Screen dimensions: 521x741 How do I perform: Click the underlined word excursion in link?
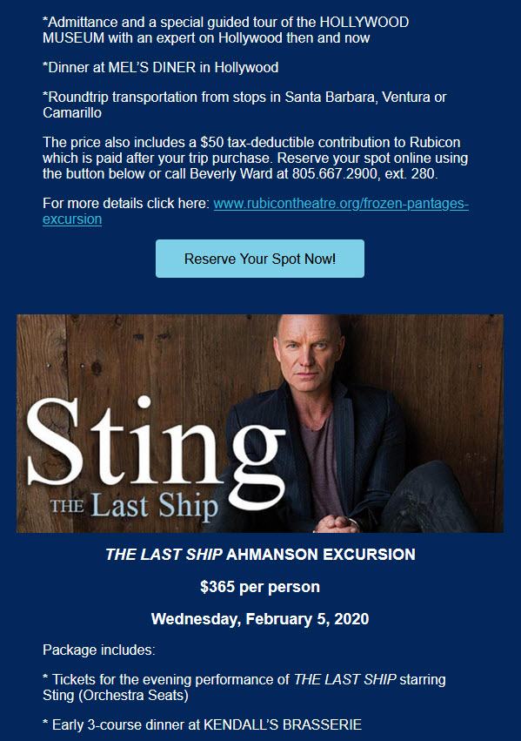point(72,219)
